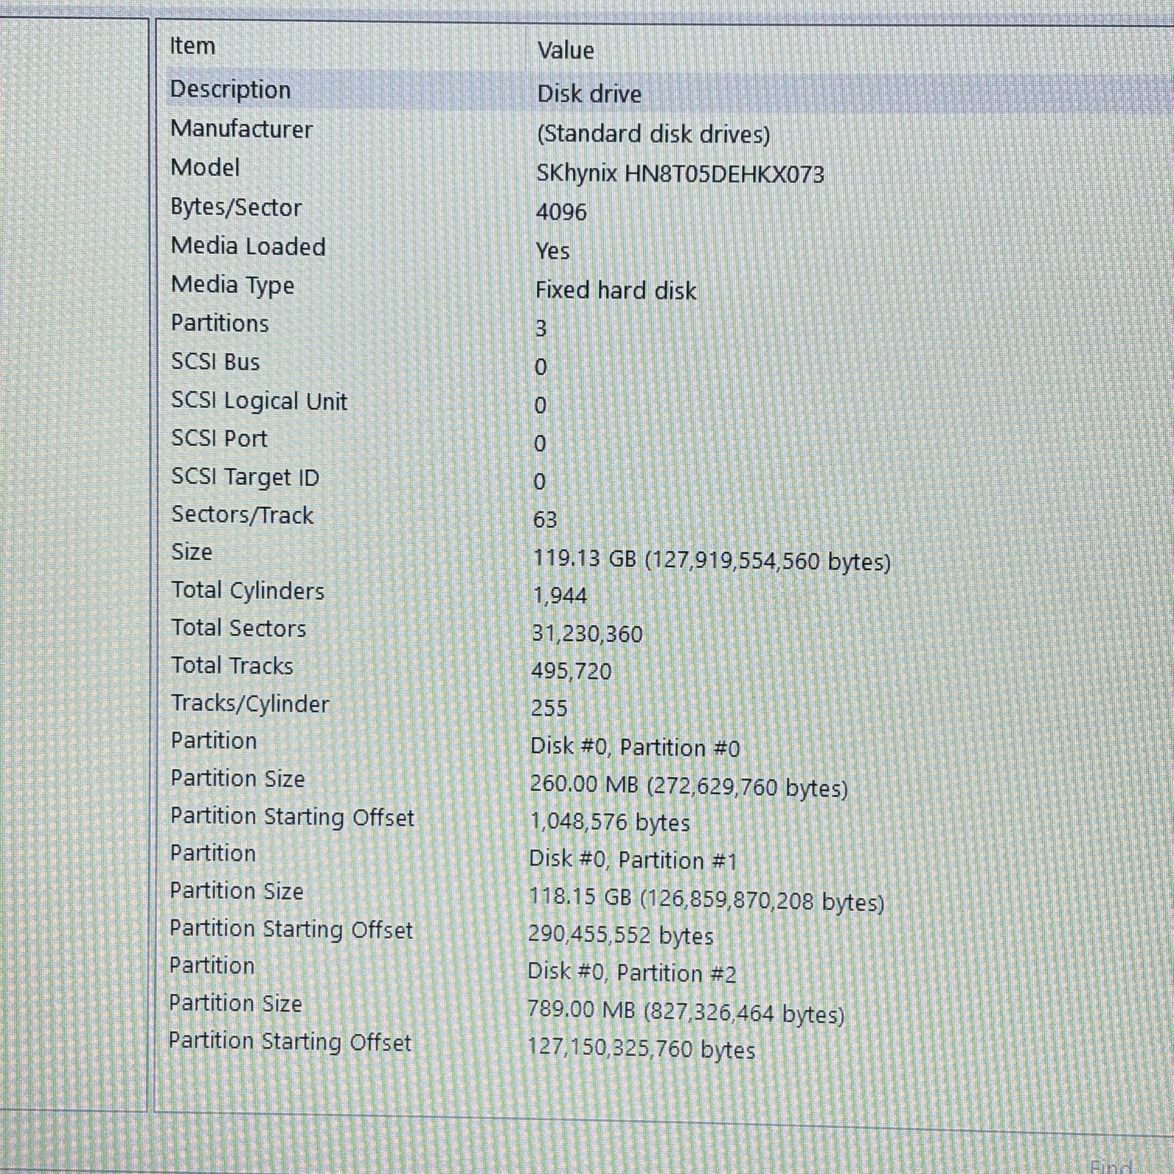Click value 1,048,576 bytes

(x=610, y=823)
